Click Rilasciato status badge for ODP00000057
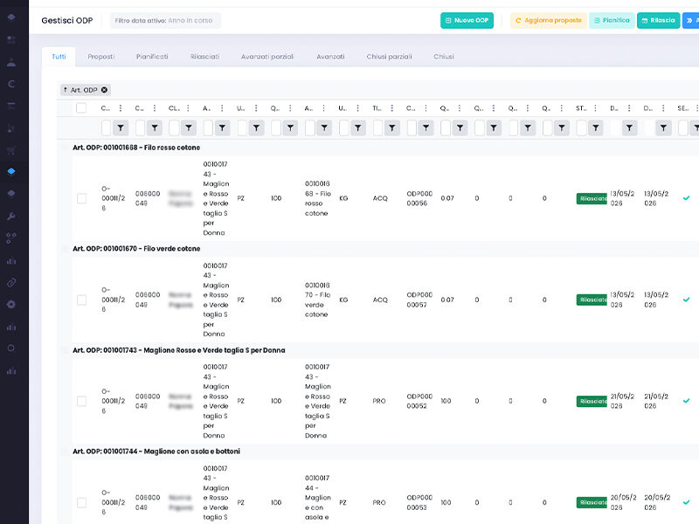The width and height of the screenshot is (699, 524). tap(592, 300)
